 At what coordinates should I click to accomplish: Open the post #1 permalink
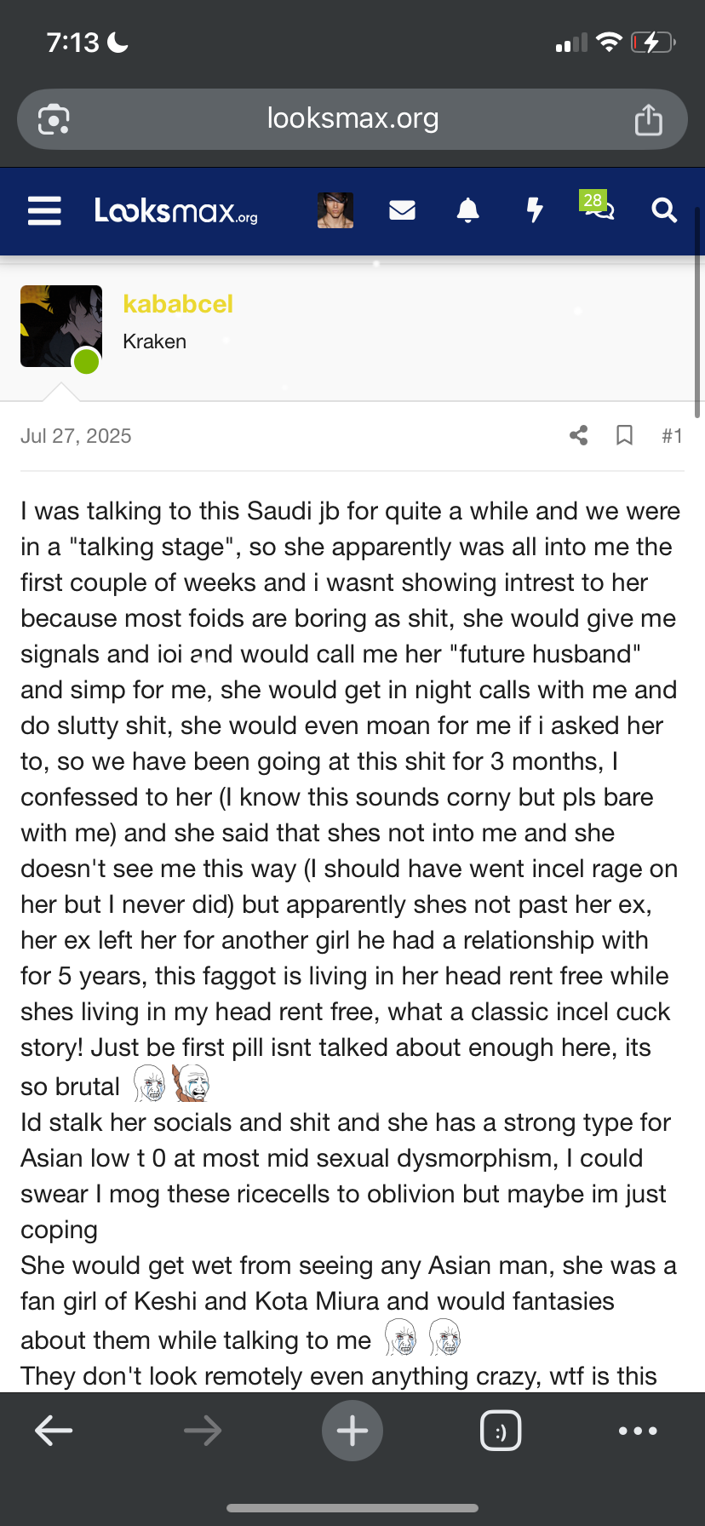(x=672, y=436)
